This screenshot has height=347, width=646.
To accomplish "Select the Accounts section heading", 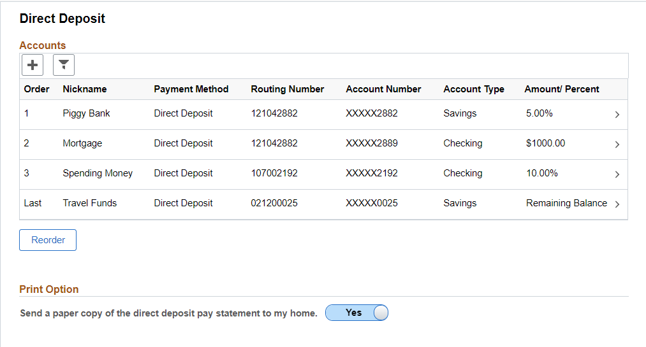I will pyautogui.click(x=43, y=45).
